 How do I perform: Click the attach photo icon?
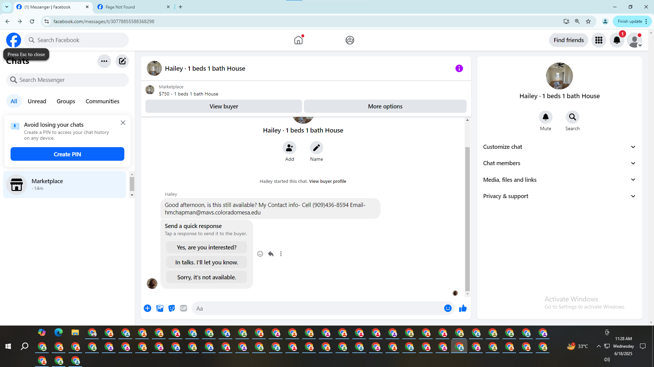click(160, 308)
